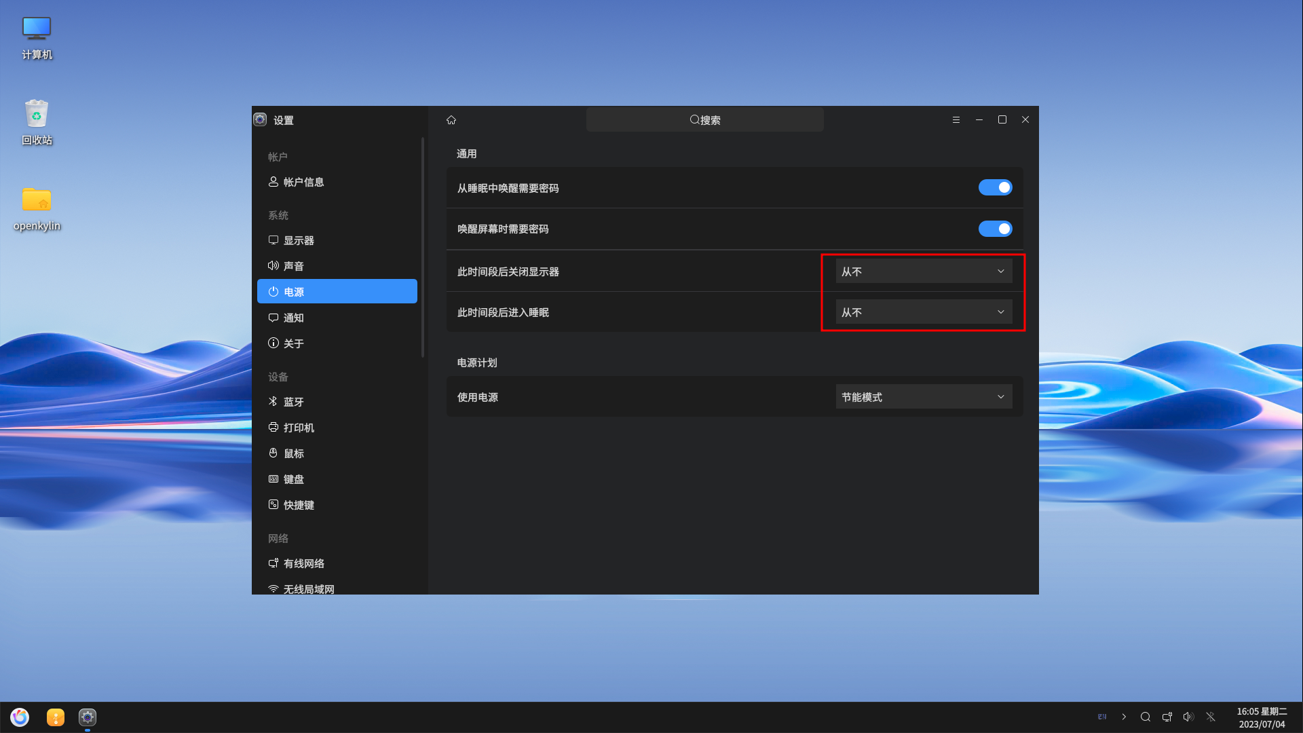Screen dimensions: 1303x733
Task: Click the taskbar search magnifier icon
Action: [1146, 717]
